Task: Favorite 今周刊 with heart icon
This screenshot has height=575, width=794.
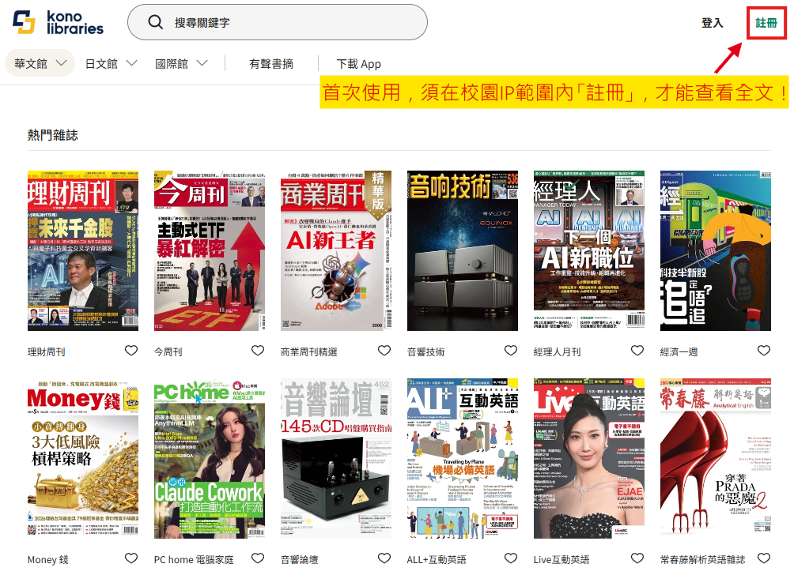Action: (258, 351)
